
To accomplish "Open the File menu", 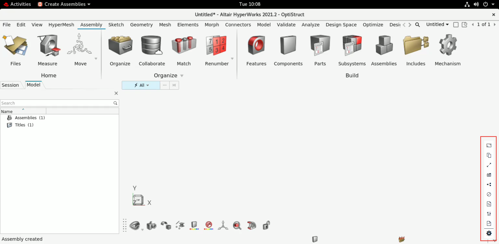I will (7, 25).
